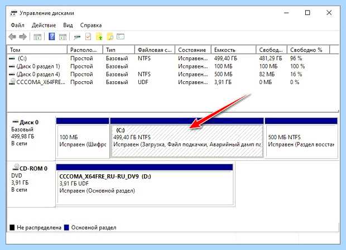
Task: Click the 481,29 ГБ free space cell
Action: [x=271, y=58]
